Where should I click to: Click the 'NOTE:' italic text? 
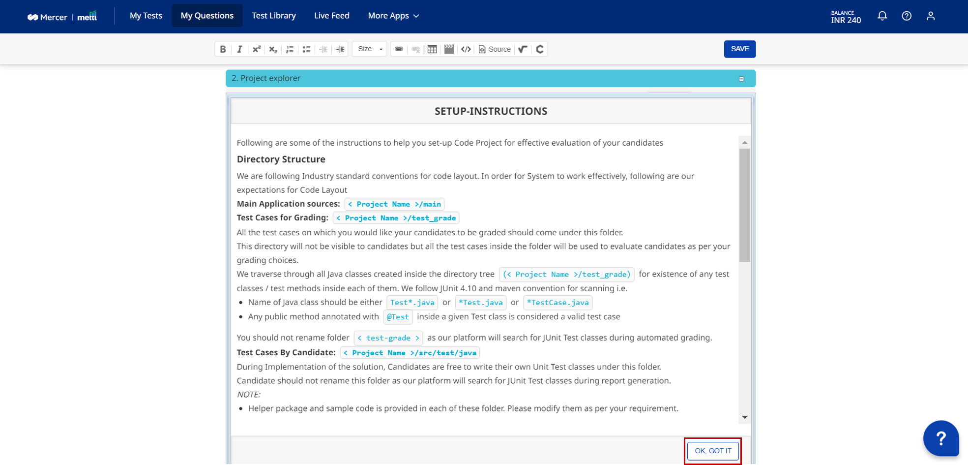coord(249,395)
